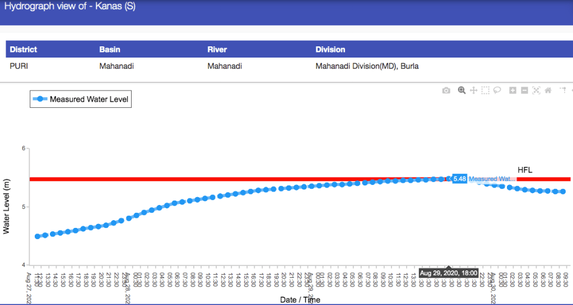Zoom in with the plus icon

point(513,90)
